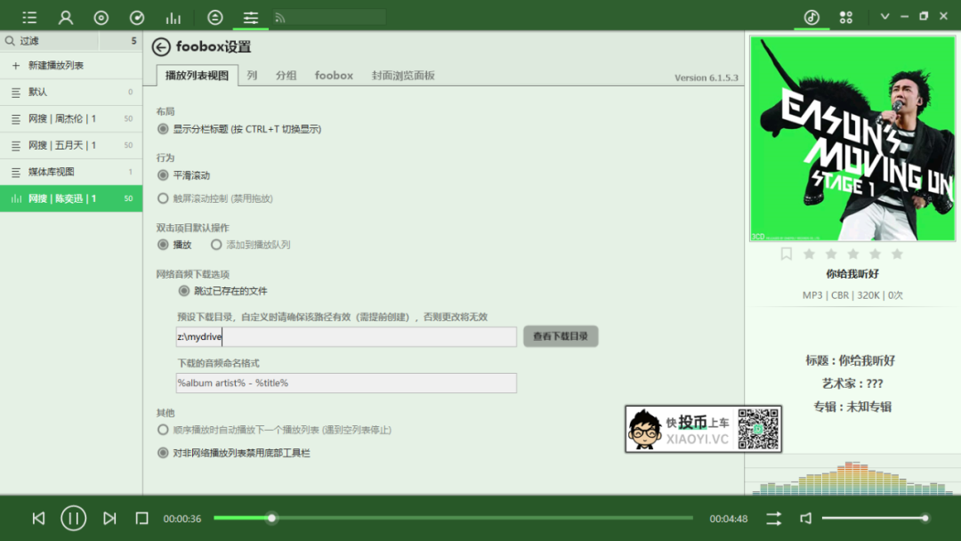Open the foobox settings back arrow
The image size is (961, 541).
pyautogui.click(x=161, y=47)
